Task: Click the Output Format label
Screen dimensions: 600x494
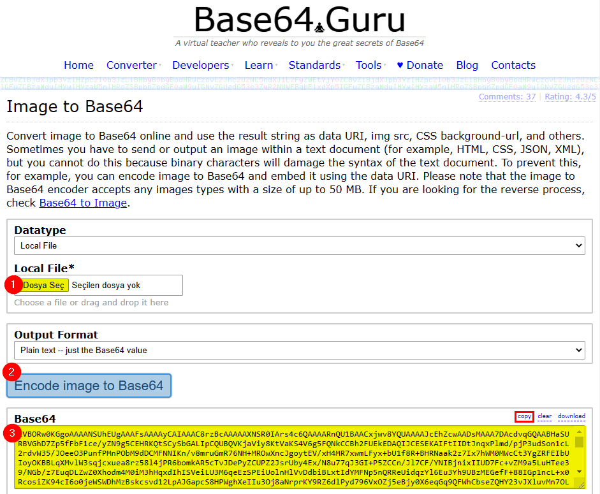Action: [56, 335]
